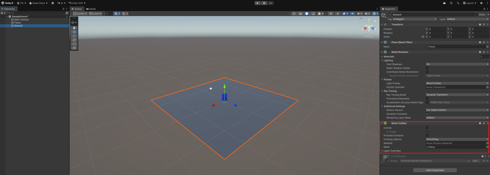The image size is (490, 175).
Task: Enable the Convex checkbox
Action: 427,128
